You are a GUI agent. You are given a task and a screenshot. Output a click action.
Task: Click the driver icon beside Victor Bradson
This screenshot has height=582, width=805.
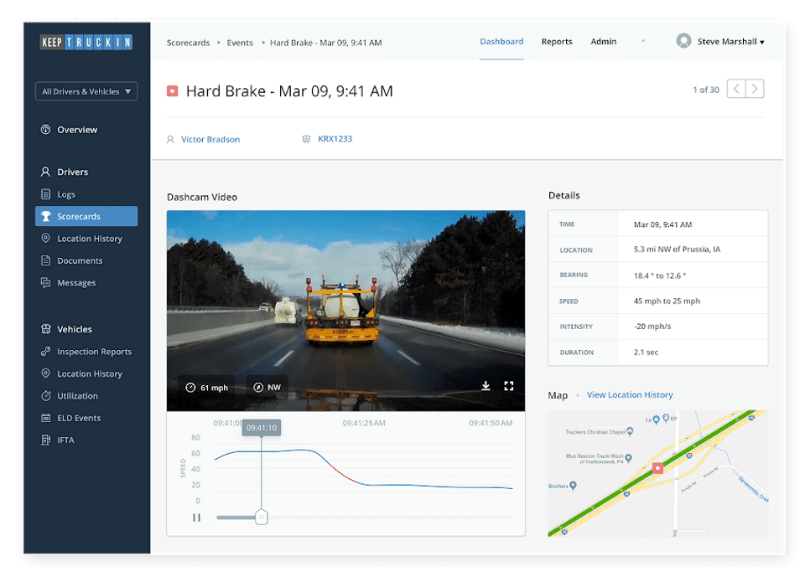tap(170, 140)
